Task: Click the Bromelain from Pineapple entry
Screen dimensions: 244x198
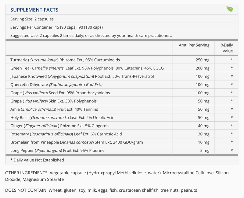Action: (x=77, y=142)
